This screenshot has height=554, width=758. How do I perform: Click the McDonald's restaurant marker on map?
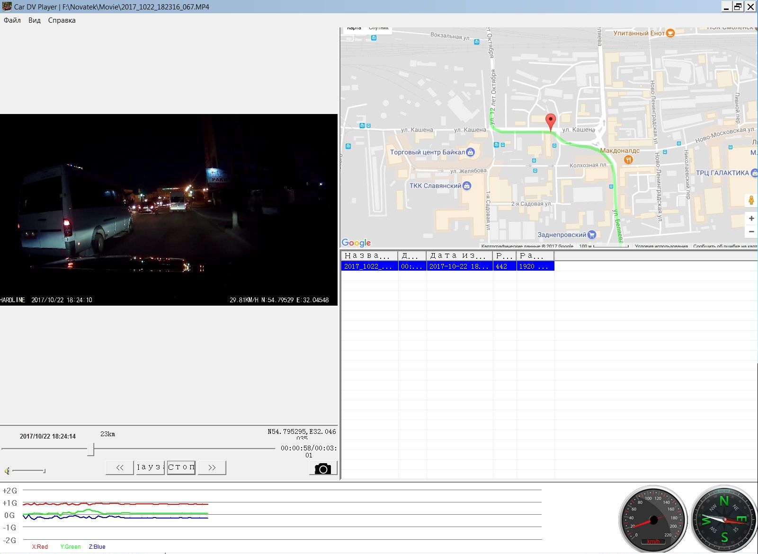[x=628, y=160]
